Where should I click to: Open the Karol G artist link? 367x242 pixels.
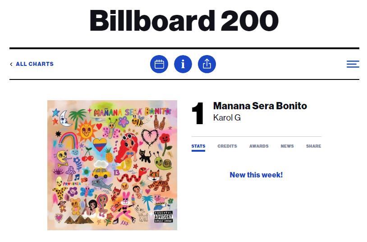coord(227,118)
